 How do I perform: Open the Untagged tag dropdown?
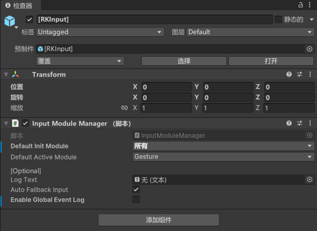point(100,32)
